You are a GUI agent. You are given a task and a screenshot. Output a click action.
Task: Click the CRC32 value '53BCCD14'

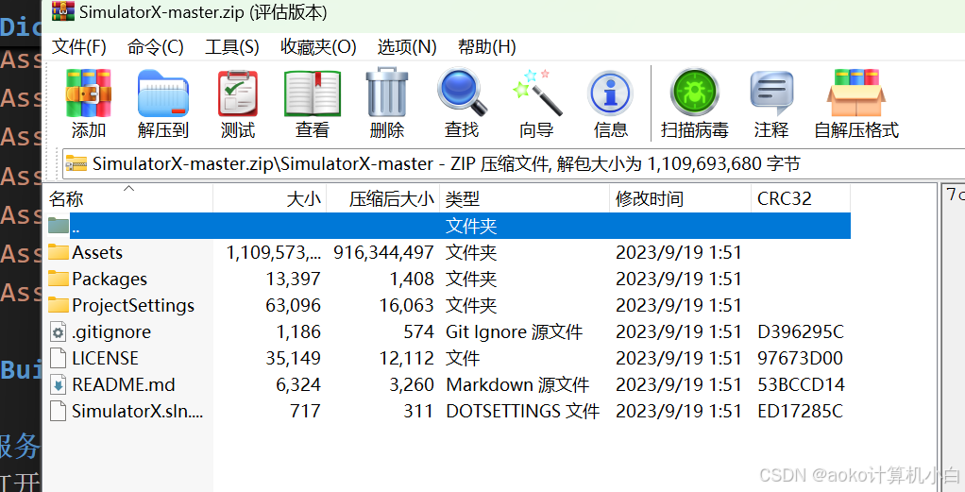802,385
